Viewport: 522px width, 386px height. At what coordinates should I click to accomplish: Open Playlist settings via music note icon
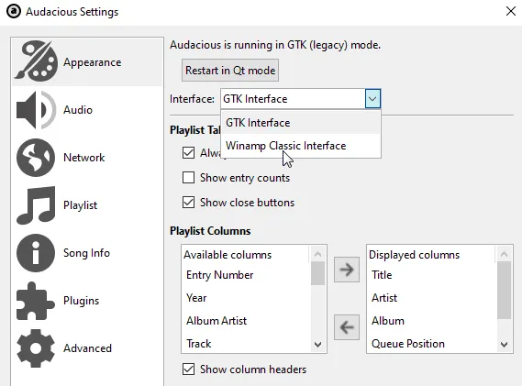coord(36,205)
